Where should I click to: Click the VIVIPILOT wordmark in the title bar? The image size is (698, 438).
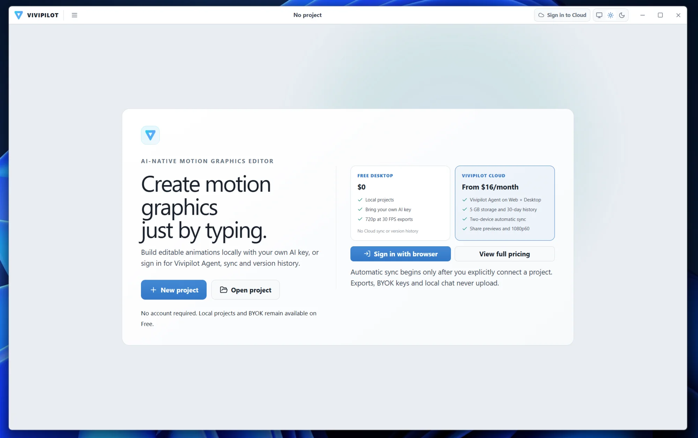point(43,15)
